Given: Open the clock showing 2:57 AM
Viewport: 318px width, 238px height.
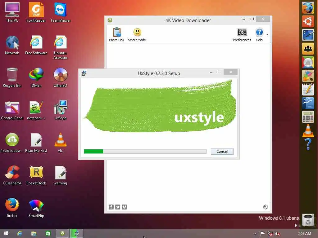Looking at the screenshot, I should point(304,233).
